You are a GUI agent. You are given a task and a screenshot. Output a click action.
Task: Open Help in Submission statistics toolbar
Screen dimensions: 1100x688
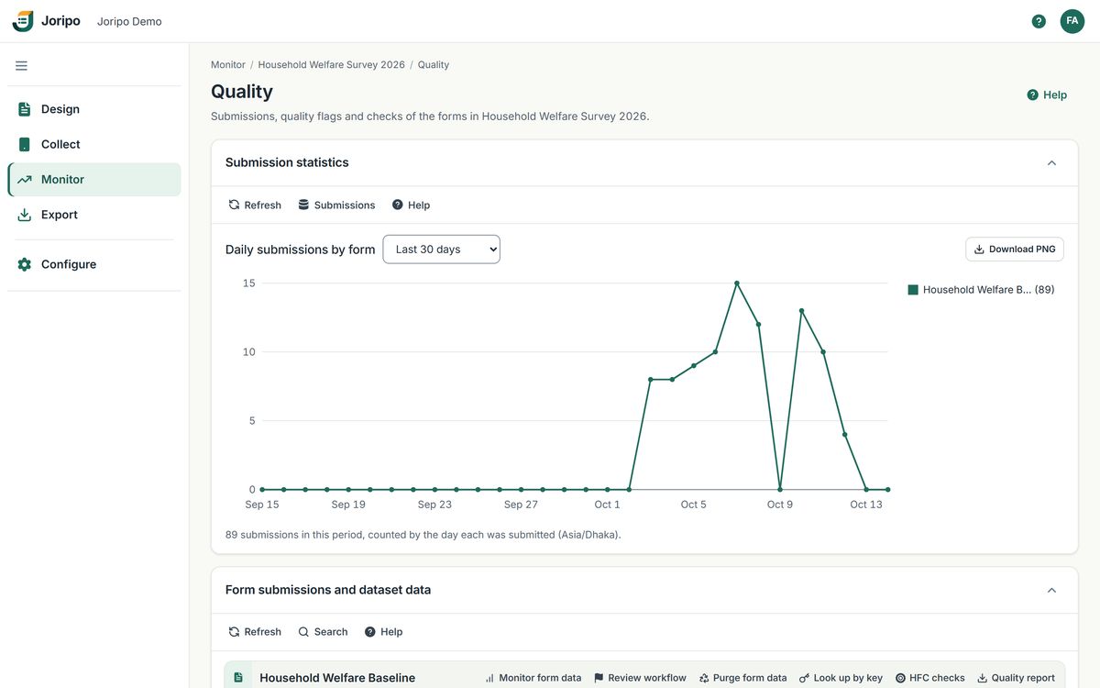coord(411,205)
